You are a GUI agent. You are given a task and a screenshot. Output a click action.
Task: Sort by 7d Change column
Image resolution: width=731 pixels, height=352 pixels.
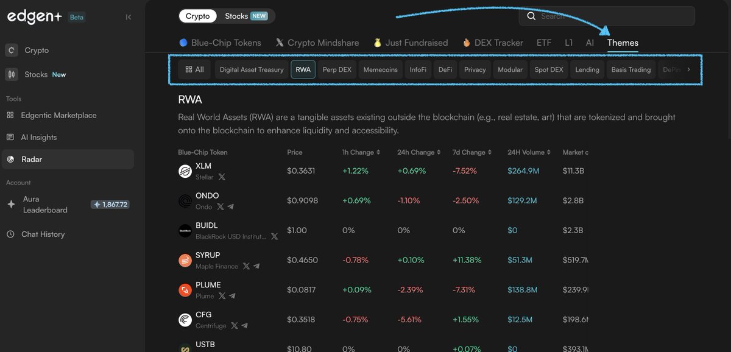coord(473,152)
